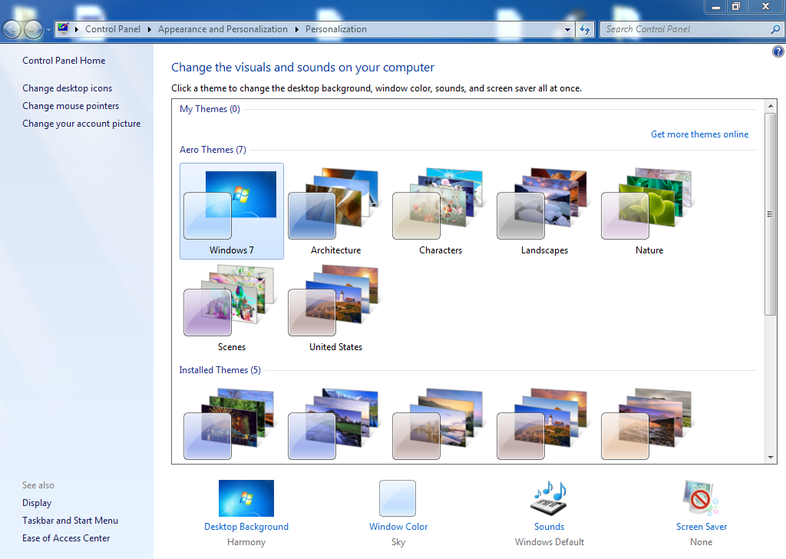Viewport: 786px width, 559px height.
Task: Click the See also heading
Action: point(38,485)
